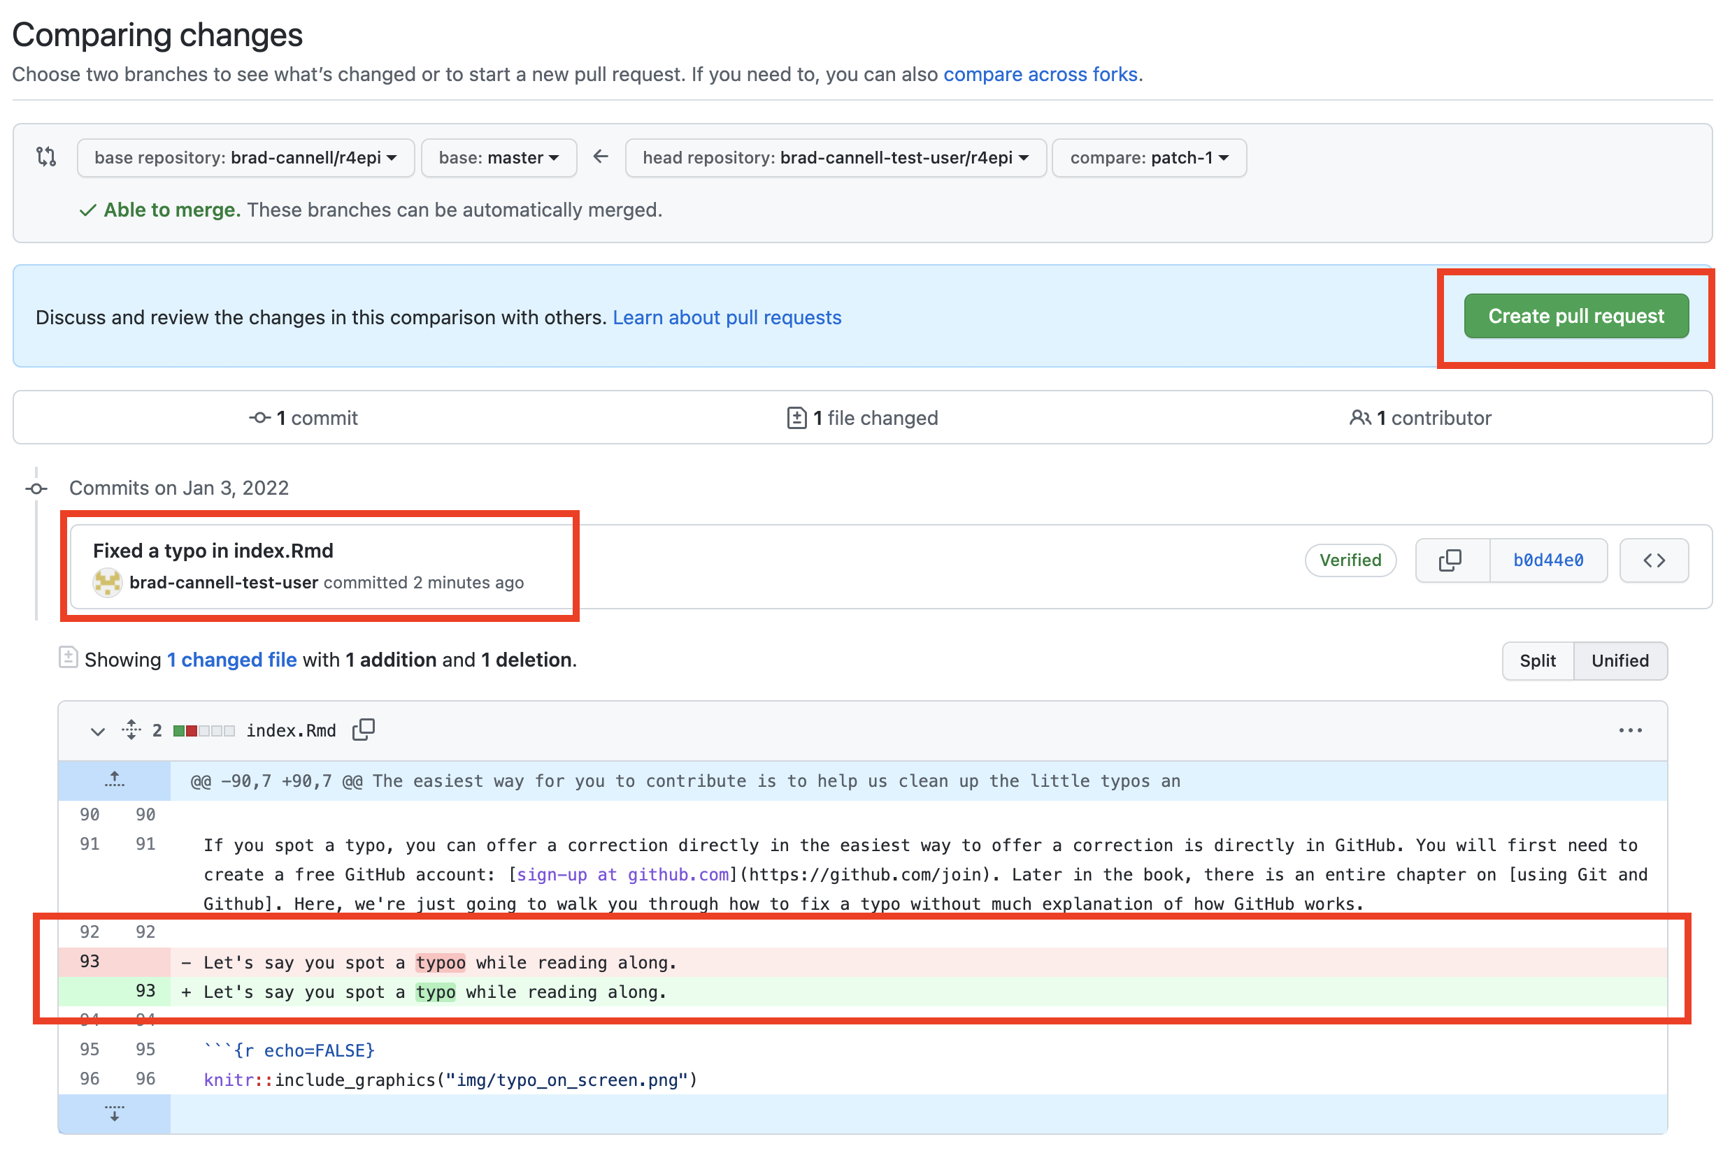
Task: Copy the full commit SHA icon
Action: 1452,560
